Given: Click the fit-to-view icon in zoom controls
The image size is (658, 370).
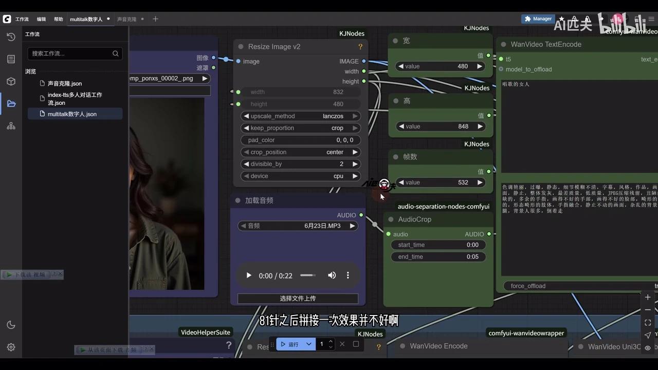Looking at the screenshot, I should (647, 322).
